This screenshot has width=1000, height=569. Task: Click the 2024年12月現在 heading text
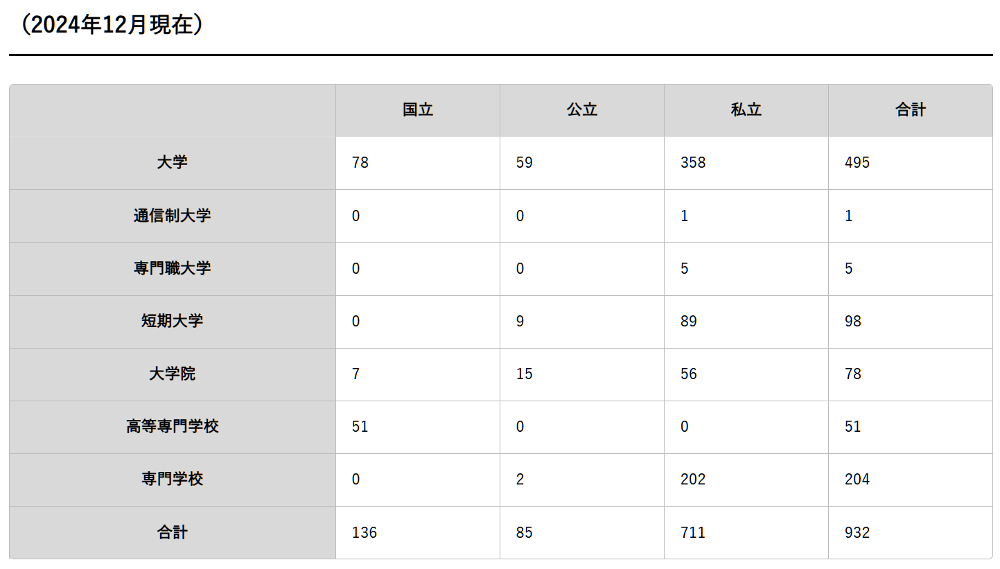pyautogui.click(x=111, y=25)
